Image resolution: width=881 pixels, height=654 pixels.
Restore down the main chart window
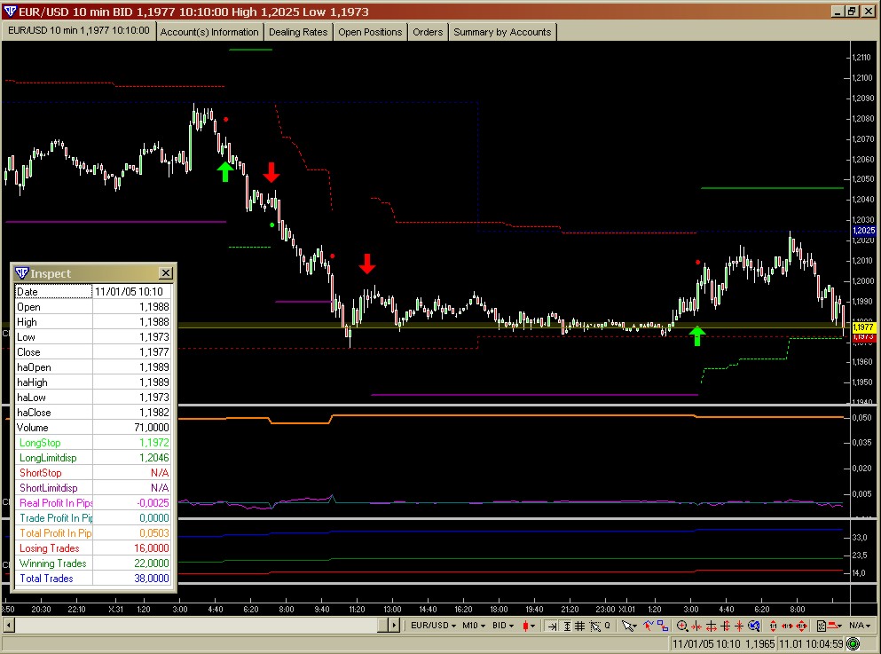point(852,12)
